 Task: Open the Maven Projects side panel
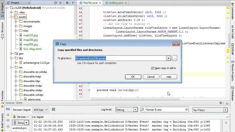[232, 71]
